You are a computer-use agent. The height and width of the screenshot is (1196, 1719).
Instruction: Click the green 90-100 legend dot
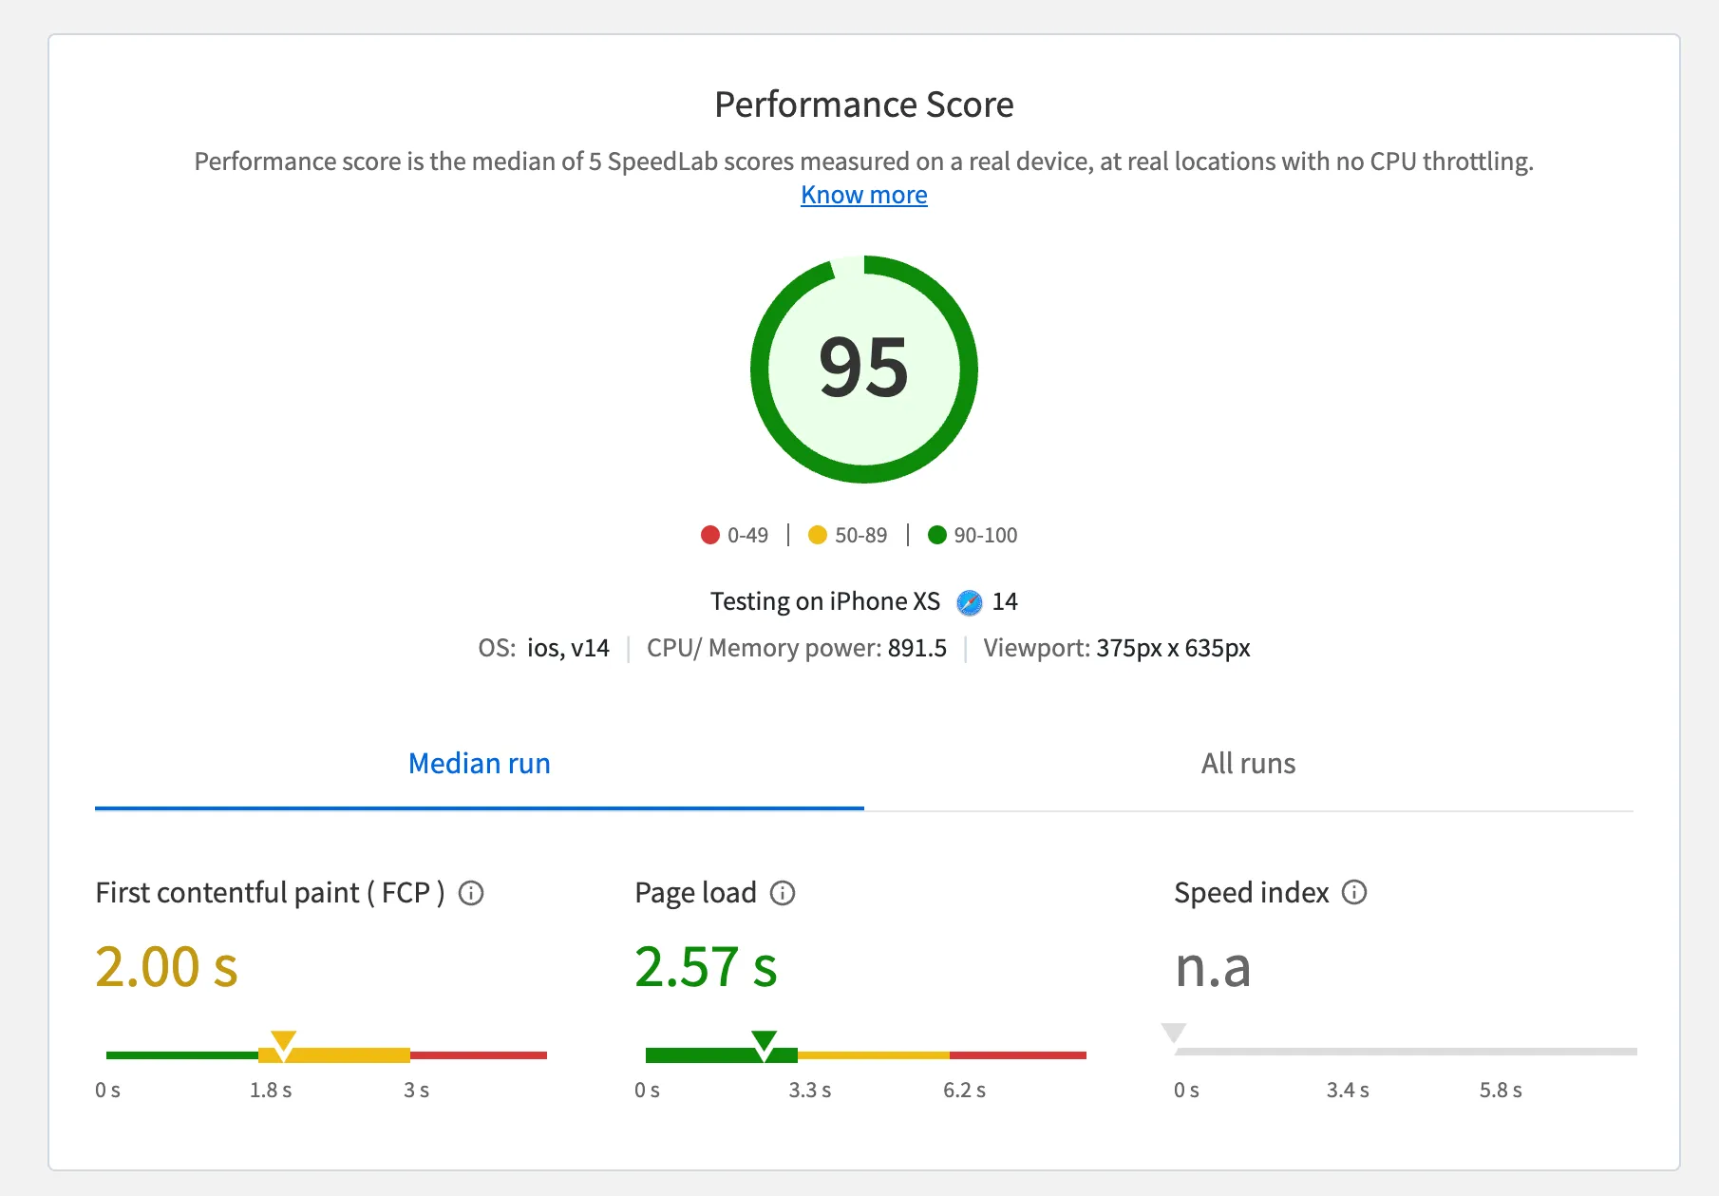pos(936,535)
